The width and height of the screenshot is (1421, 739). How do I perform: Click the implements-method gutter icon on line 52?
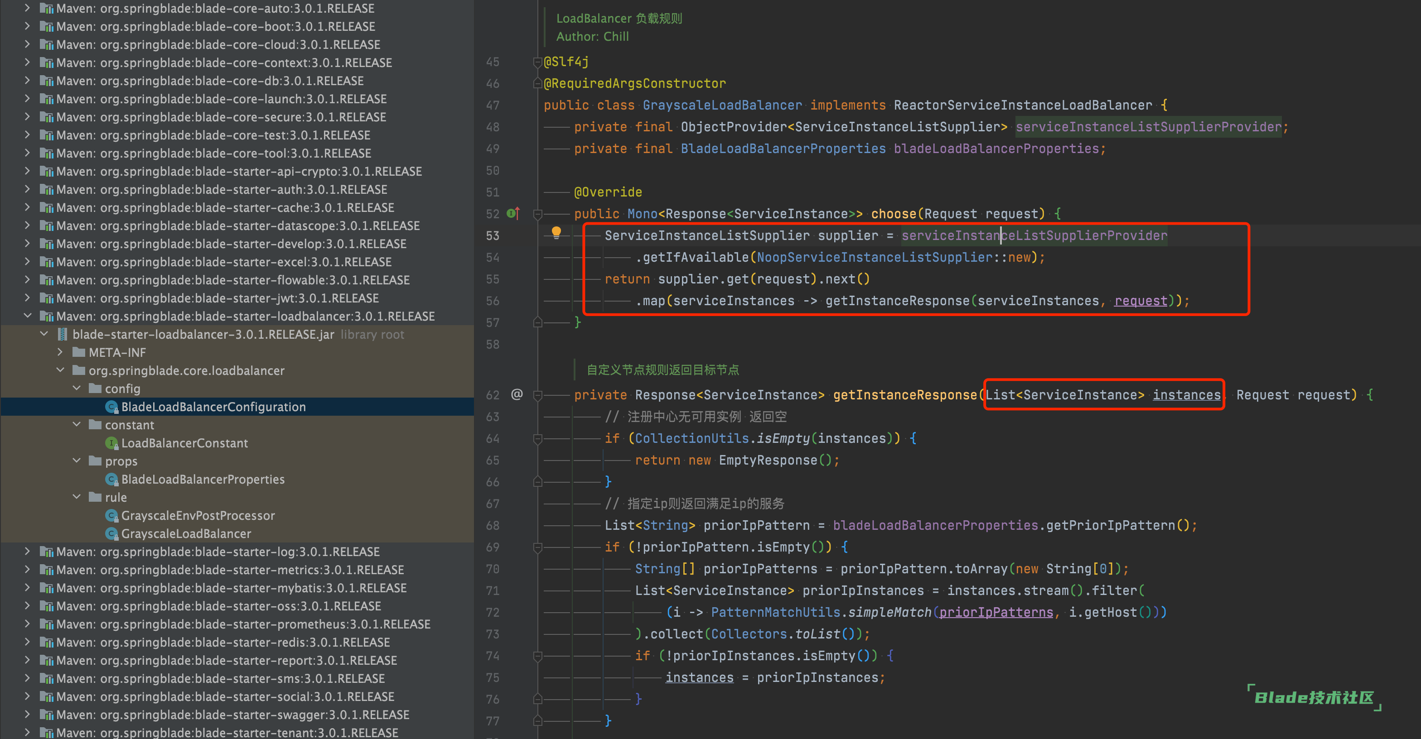click(513, 213)
